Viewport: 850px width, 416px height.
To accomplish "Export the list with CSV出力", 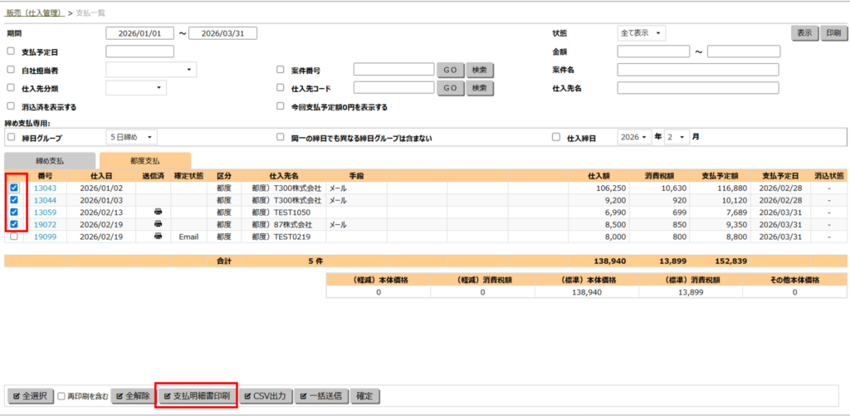I will 266,396.
